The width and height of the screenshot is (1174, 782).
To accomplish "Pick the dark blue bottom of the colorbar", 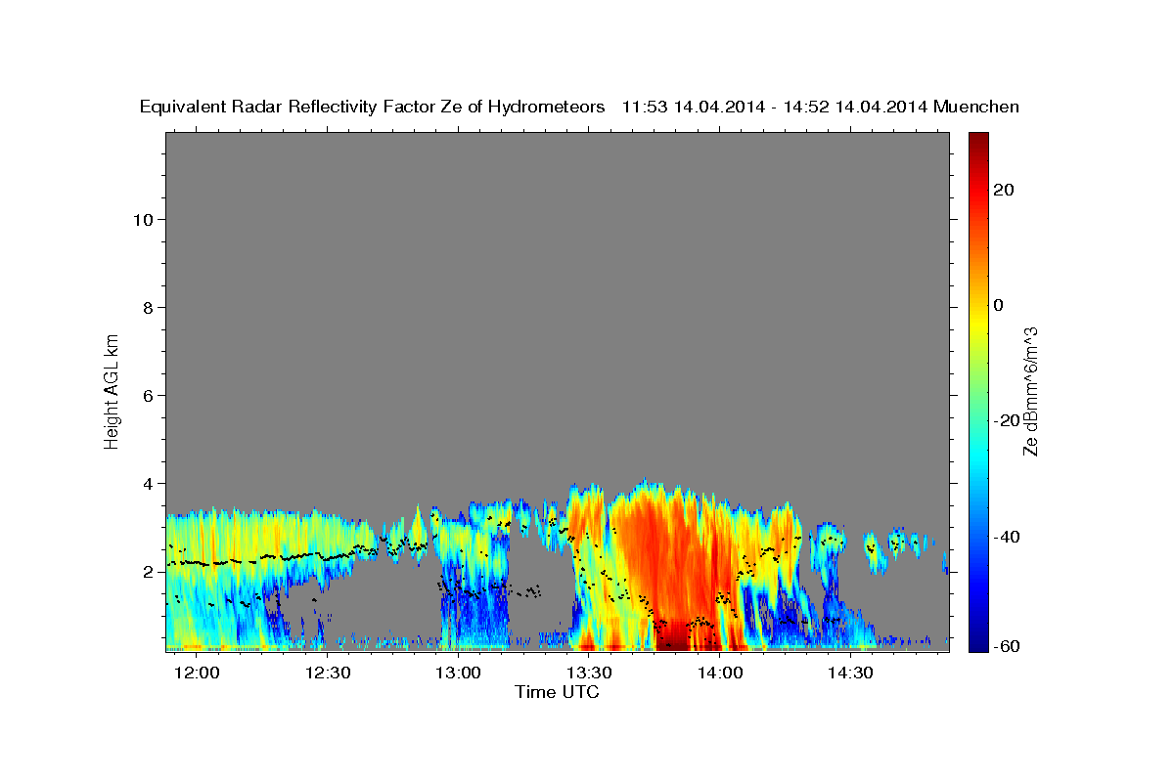I will click(x=977, y=640).
